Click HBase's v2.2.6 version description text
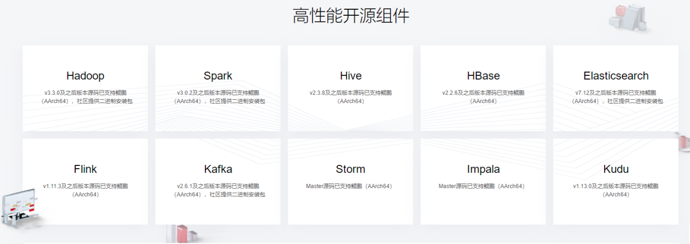Screen dimensions: 690x244 (x=483, y=97)
